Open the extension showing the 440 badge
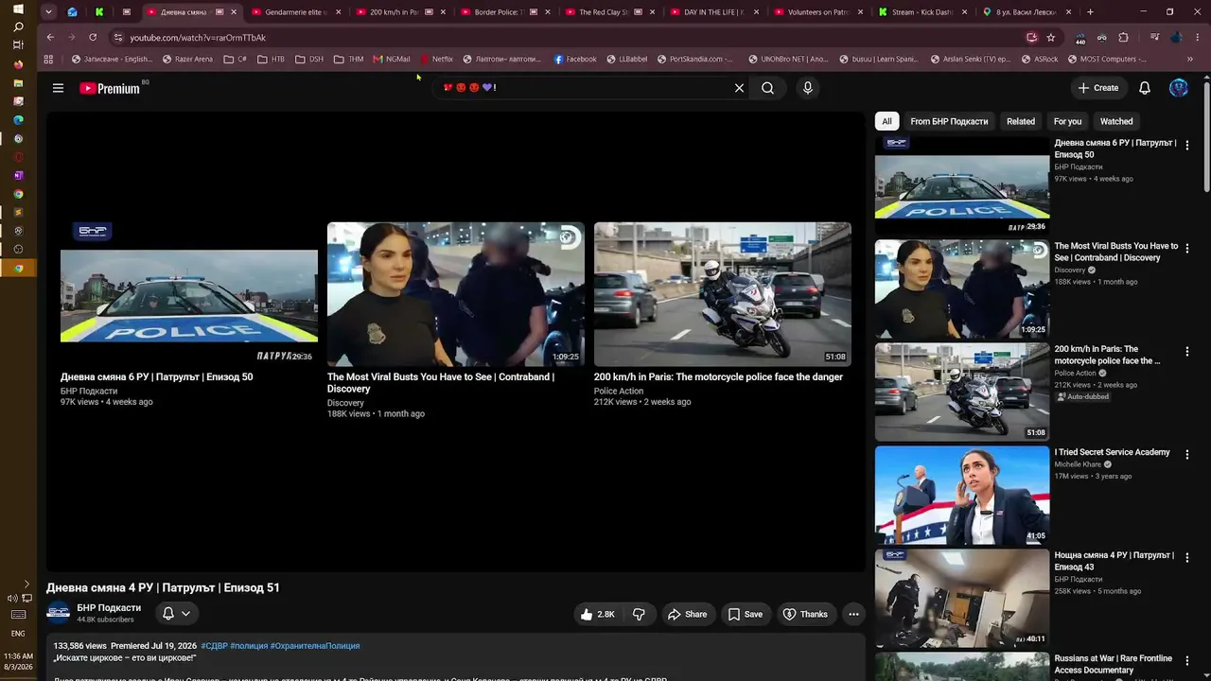Viewport: 1211px width, 681px height. 1080,38
